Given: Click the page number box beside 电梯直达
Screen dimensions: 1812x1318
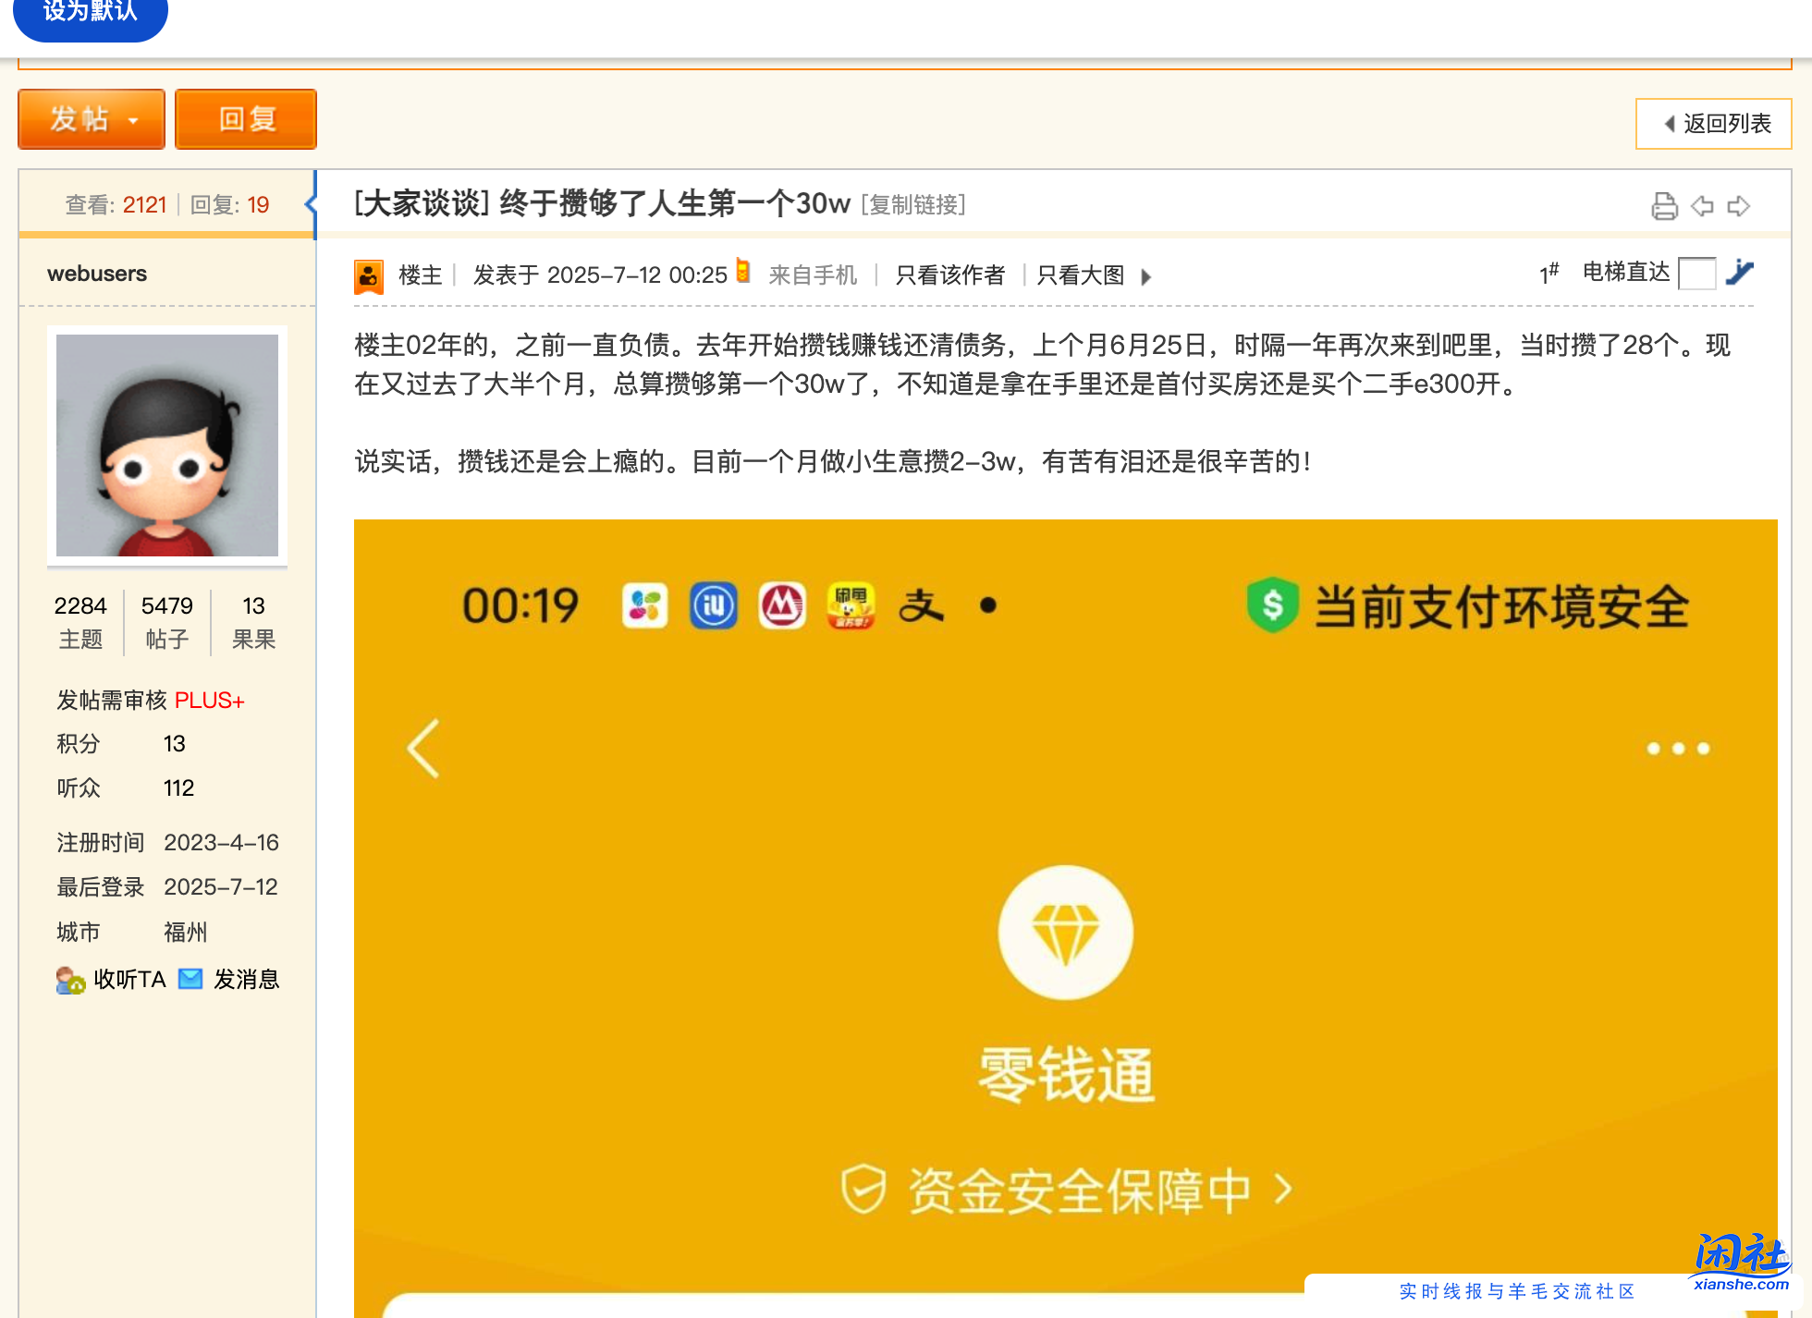Looking at the screenshot, I should 1696,274.
